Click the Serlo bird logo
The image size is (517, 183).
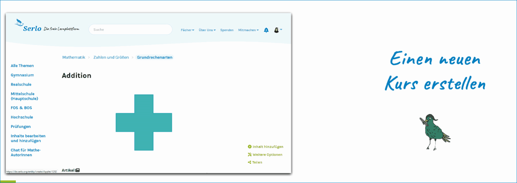pos(19,23)
